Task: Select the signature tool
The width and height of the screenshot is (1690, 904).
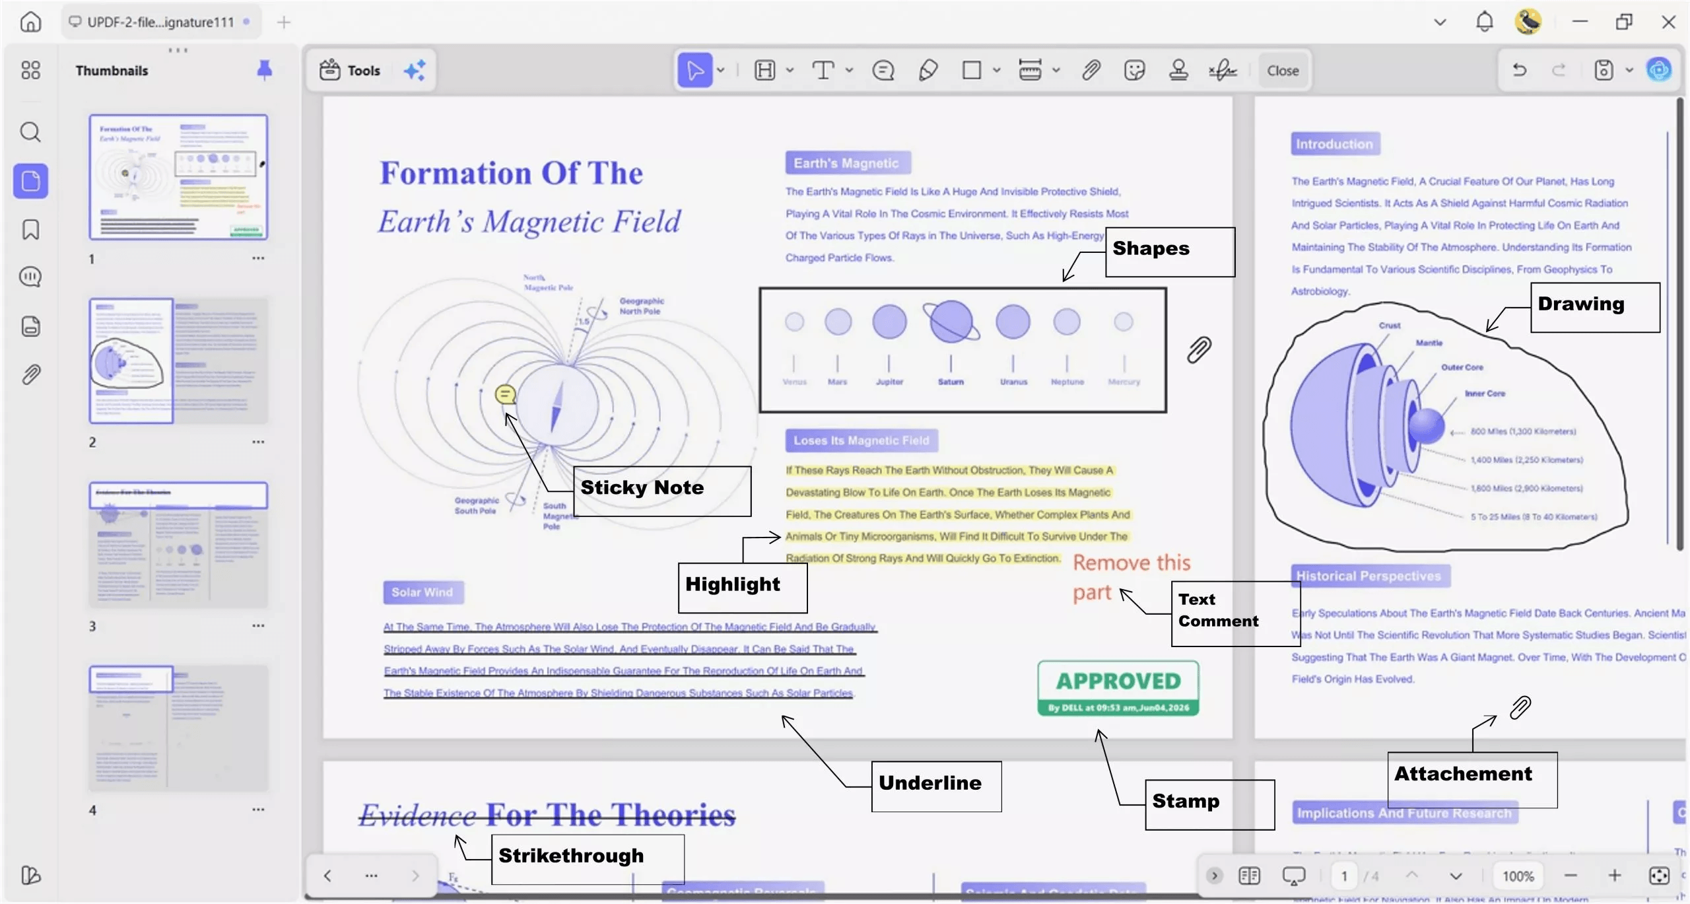Action: coord(1223,70)
